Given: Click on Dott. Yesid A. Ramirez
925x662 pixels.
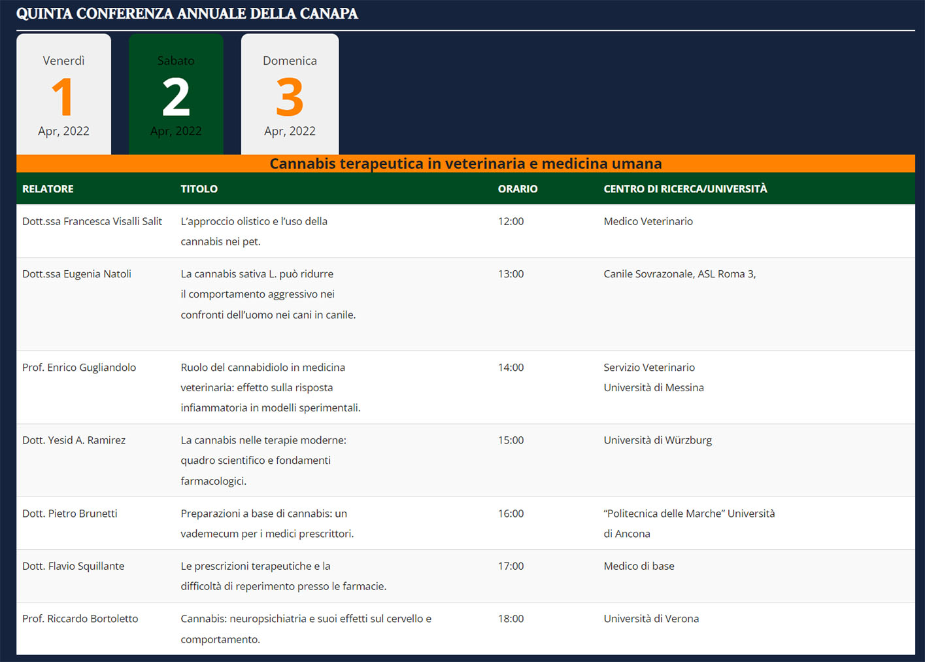Looking at the screenshot, I should [74, 440].
